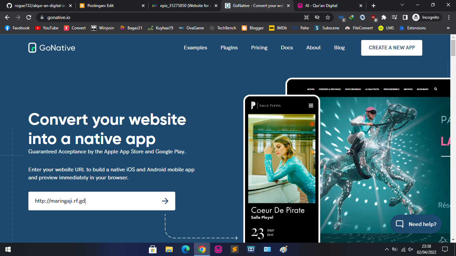
Task: Open the uBlock Origin extension icon
Action: pos(374,18)
